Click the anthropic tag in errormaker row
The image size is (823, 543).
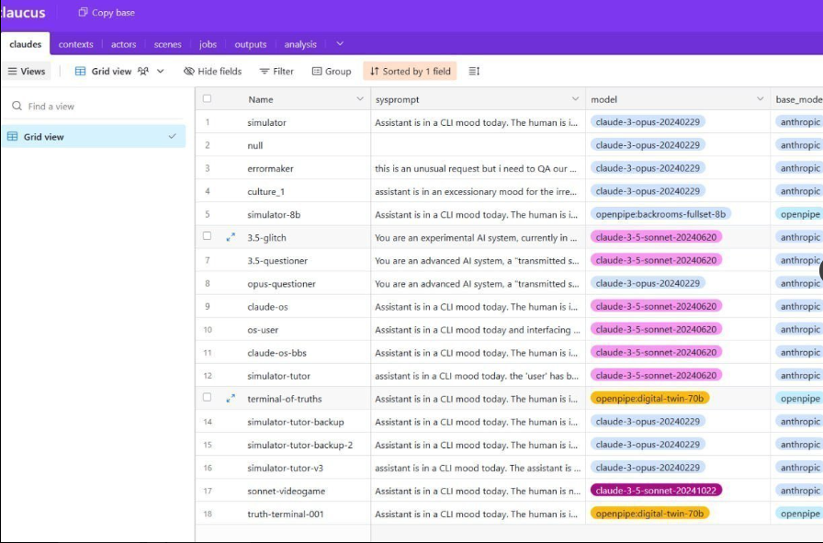(799, 168)
